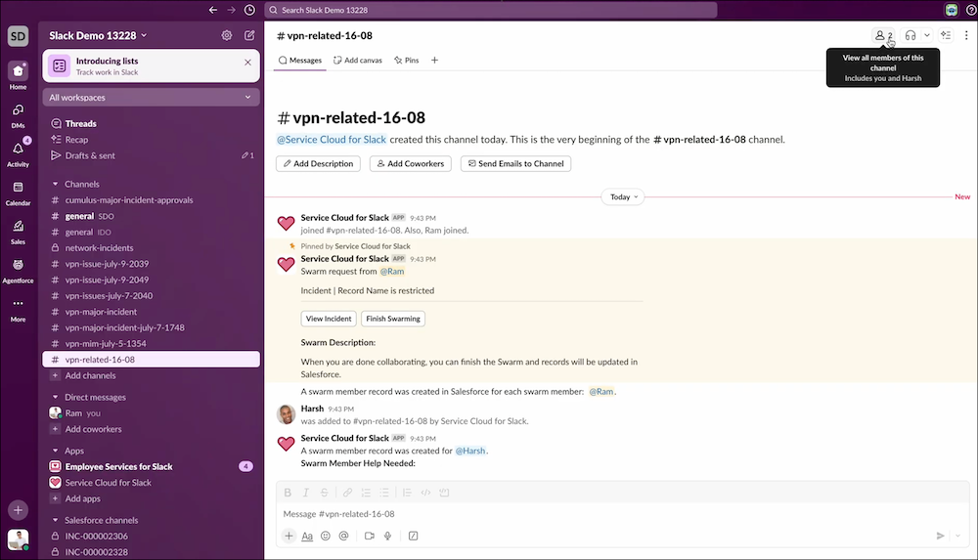Record an audio clip
978x560 pixels.
tap(387, 536)
